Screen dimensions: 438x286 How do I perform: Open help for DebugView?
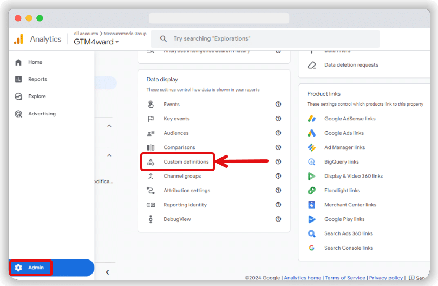click(x=278, y=219)
